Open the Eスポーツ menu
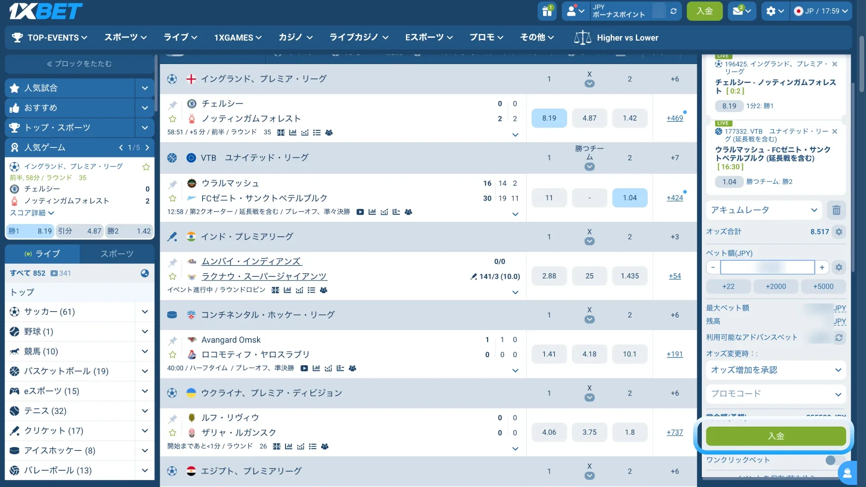 (x=428, y=37)
